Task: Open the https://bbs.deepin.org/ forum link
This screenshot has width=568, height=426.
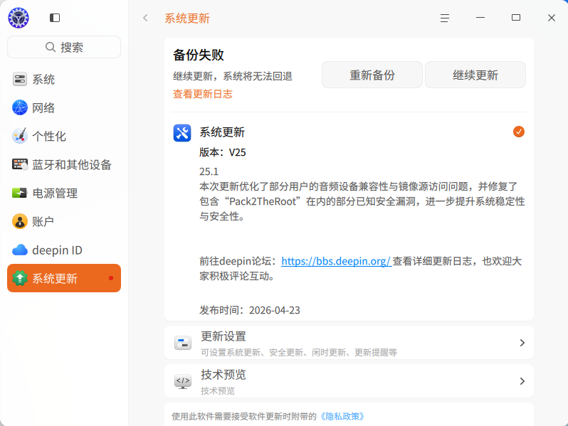Action: tap(336, 261)
